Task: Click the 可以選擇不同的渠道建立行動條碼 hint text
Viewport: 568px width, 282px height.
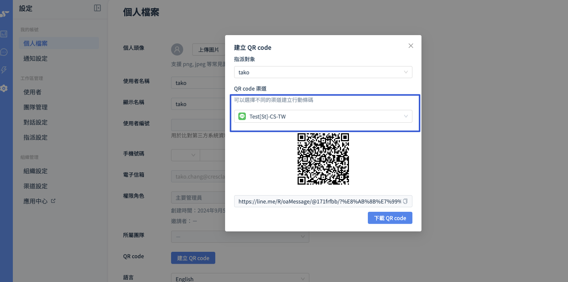Action: point(274,100)
